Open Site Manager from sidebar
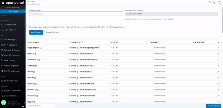 (9, 25)
